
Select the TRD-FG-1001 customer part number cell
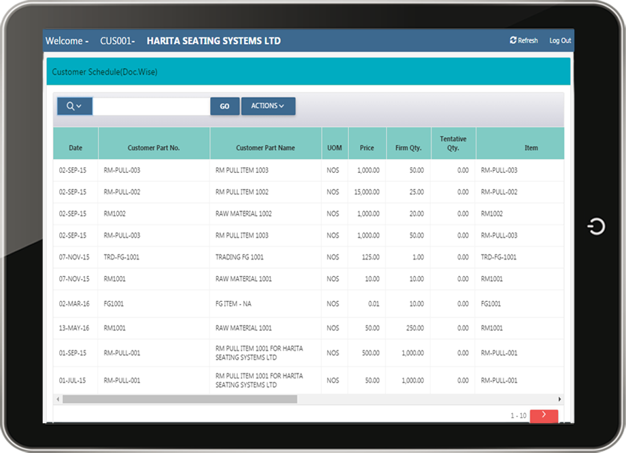(122, 257)
